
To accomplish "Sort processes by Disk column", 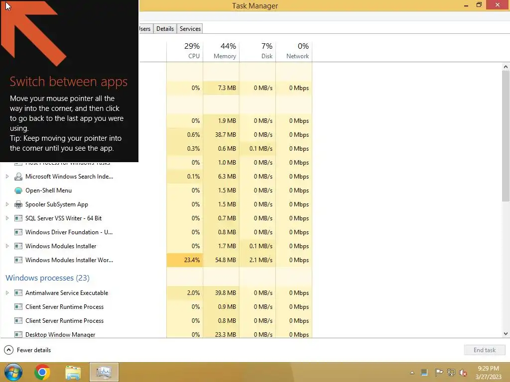I will [257, 51].
